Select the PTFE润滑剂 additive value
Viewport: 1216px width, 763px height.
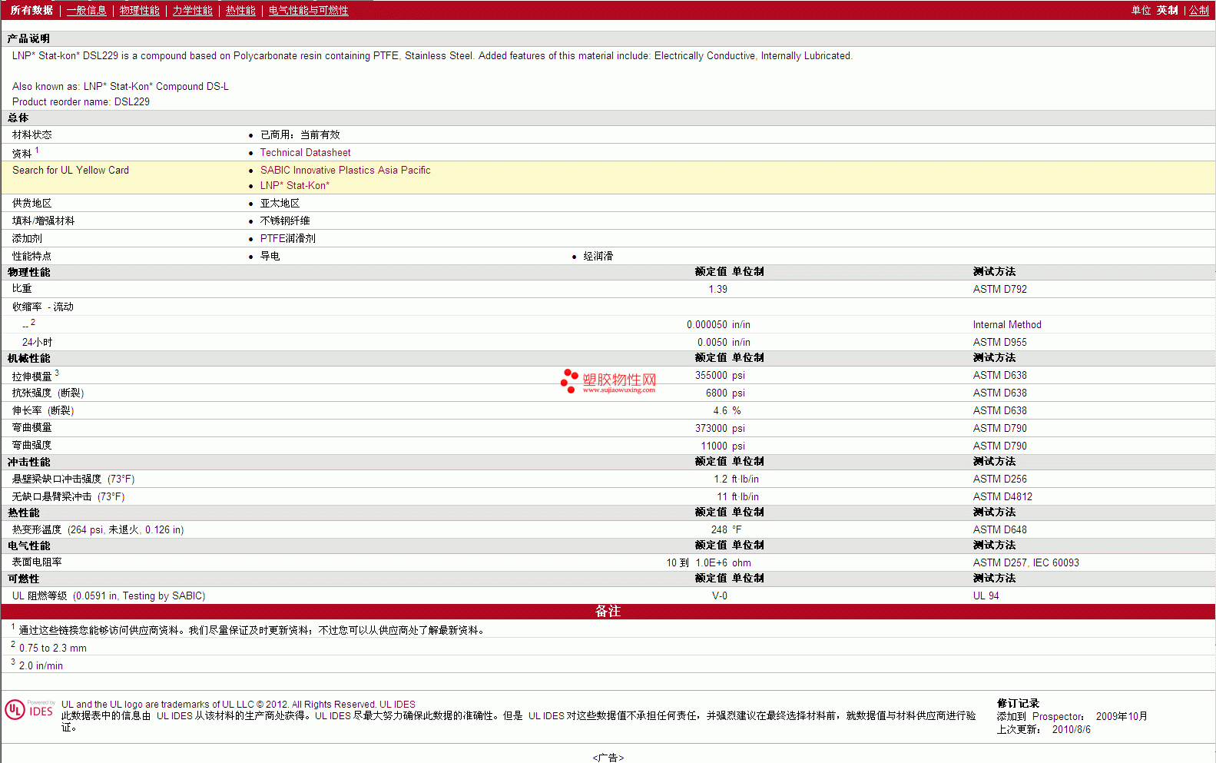coord(287,239)
